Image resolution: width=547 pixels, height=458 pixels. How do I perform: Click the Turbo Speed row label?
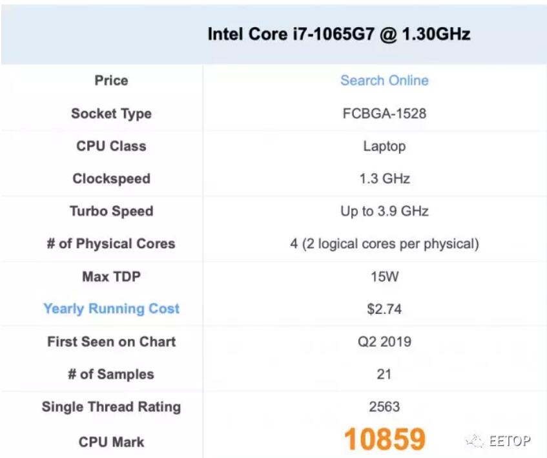point(111,211)
